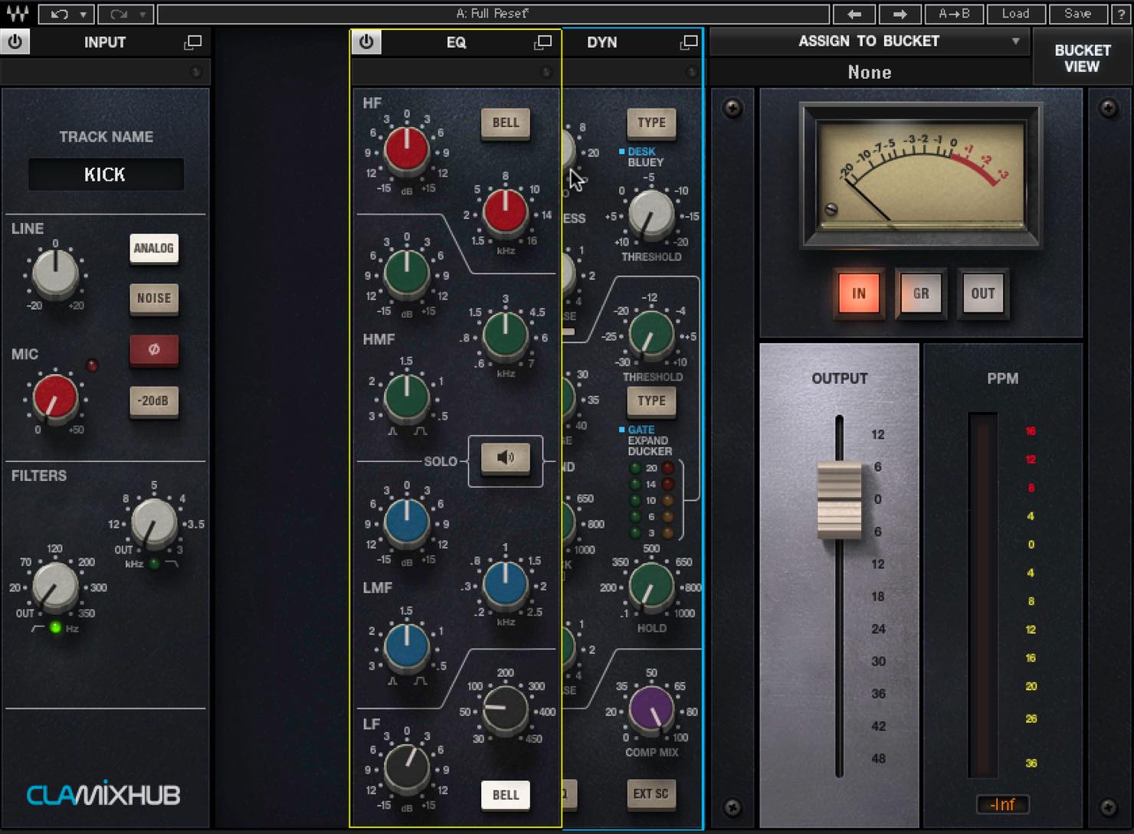Reset the -Inf peak readout
This screenshot has height=834, width=1134.
coord(1002,804)
